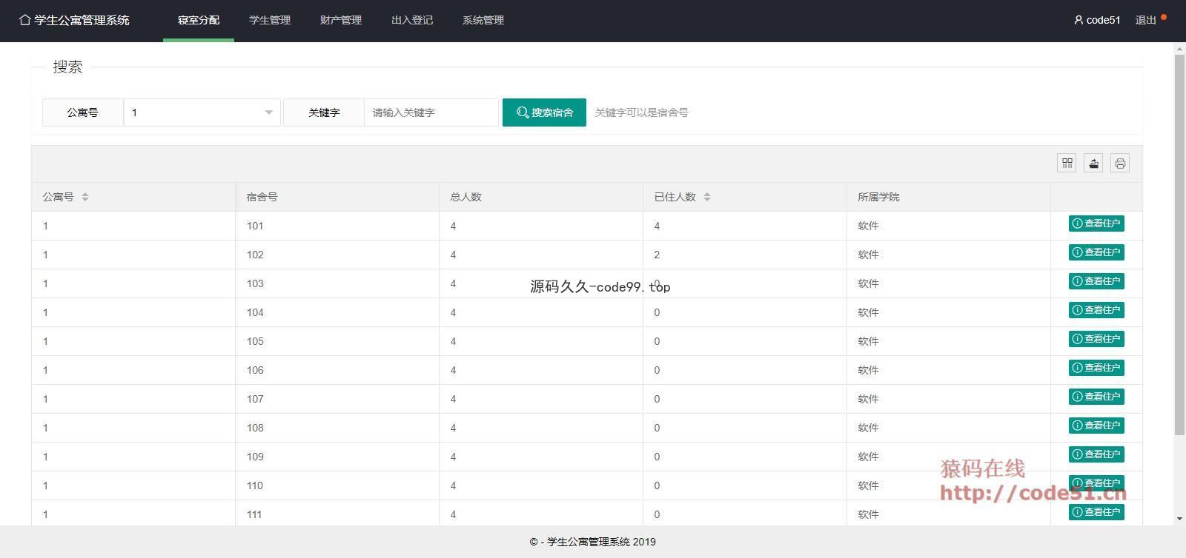Screen dimensions: 1186x558
Task: View residents of dorm 102
Action: click(x=1096, y=252)
